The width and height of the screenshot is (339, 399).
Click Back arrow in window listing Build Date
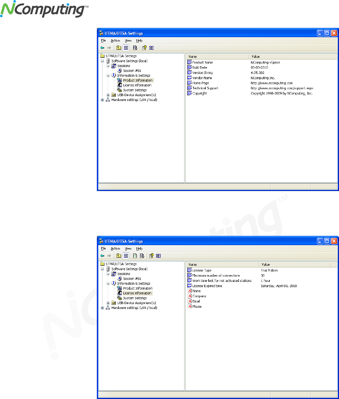click(x=102, y=48)
